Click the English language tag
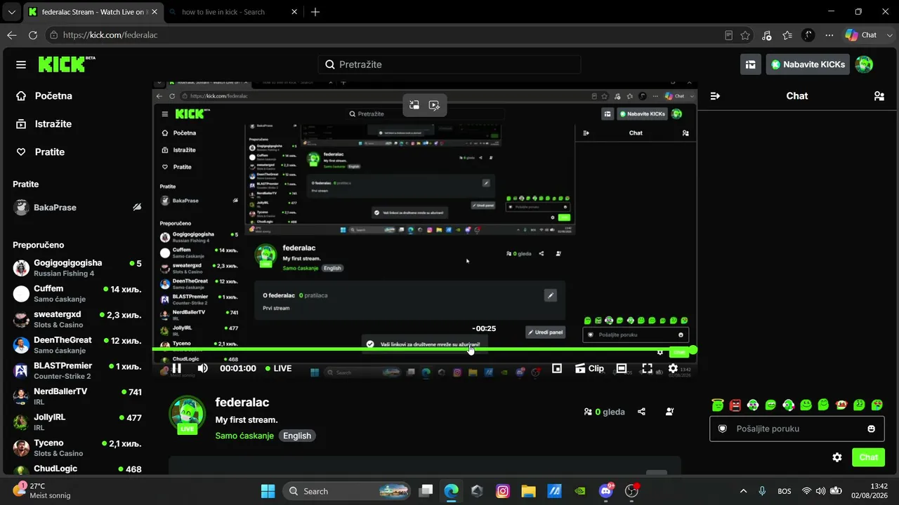Viewport: 899px width, 505px height. point(297,436)
